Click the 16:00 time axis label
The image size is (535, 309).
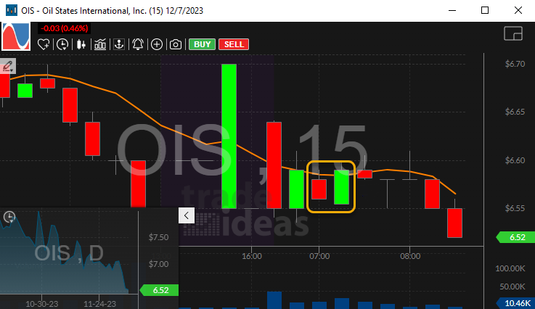(252, 256)
